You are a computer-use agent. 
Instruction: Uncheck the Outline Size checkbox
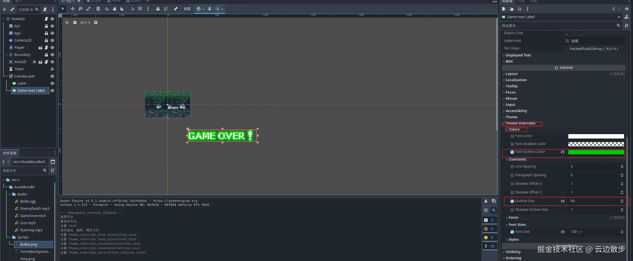pos(512,201)
